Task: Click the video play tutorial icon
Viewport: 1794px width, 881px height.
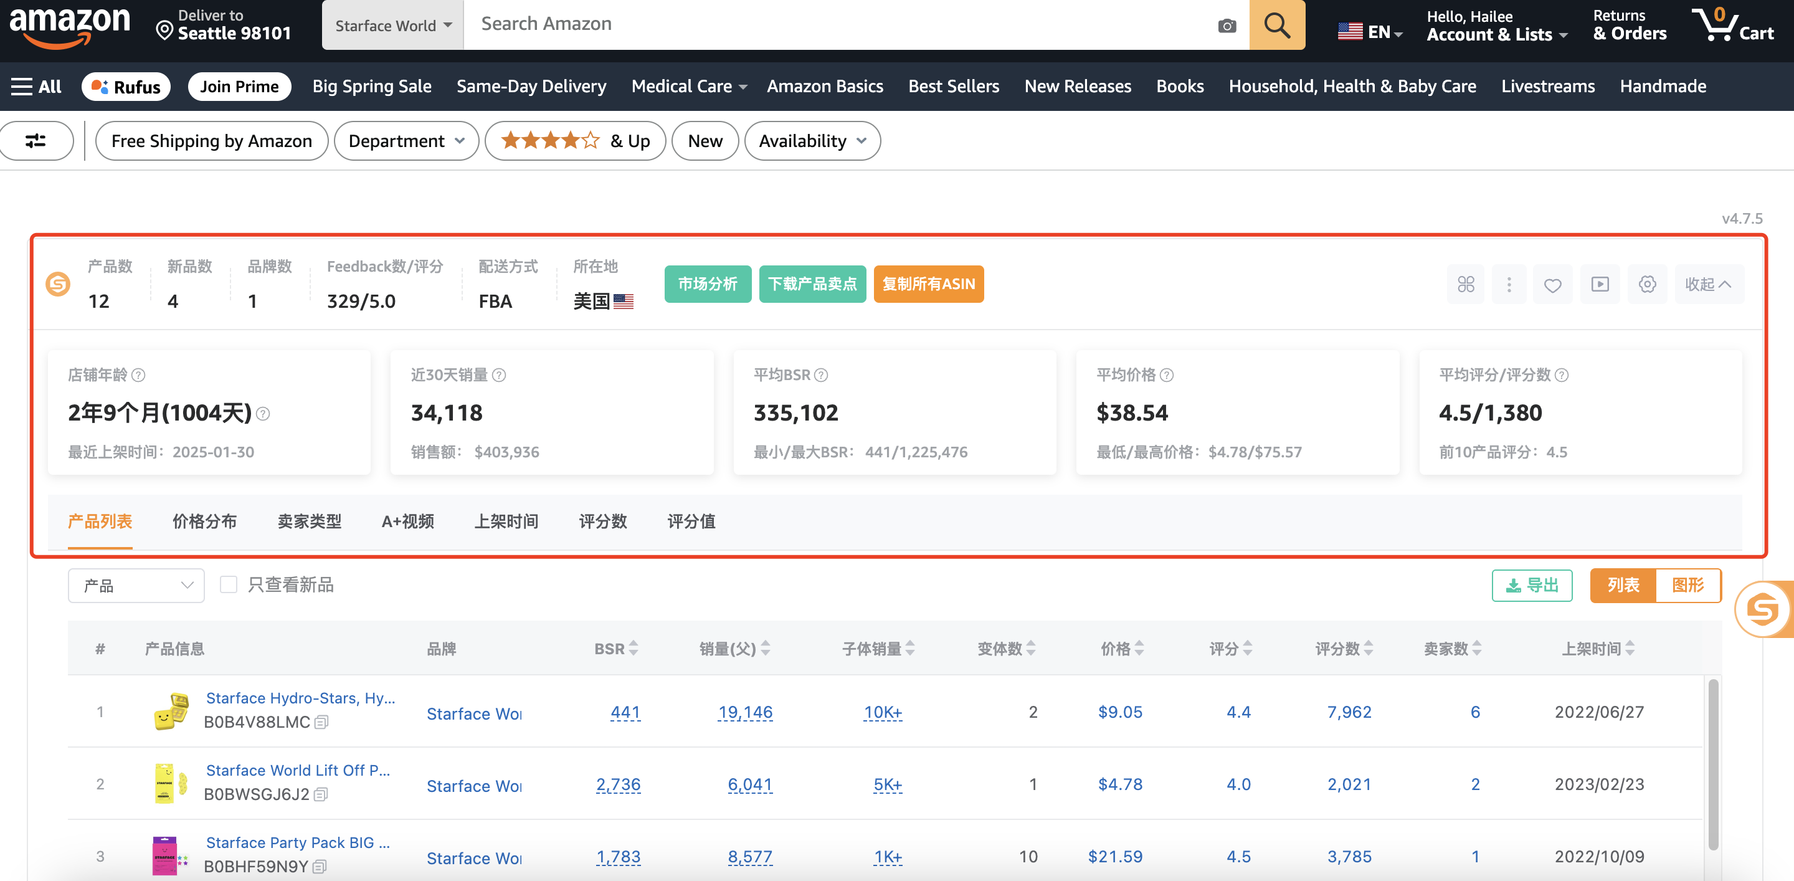Action: (x=1600, y=284)
